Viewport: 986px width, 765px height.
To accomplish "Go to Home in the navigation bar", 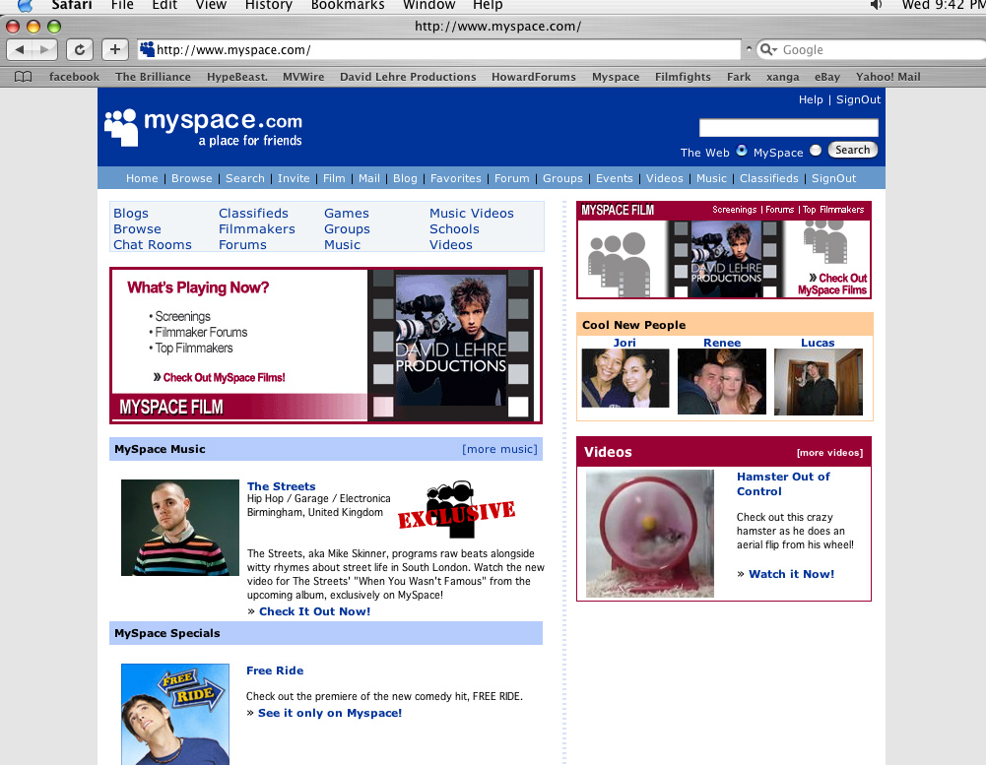I will tap(142, 178).
